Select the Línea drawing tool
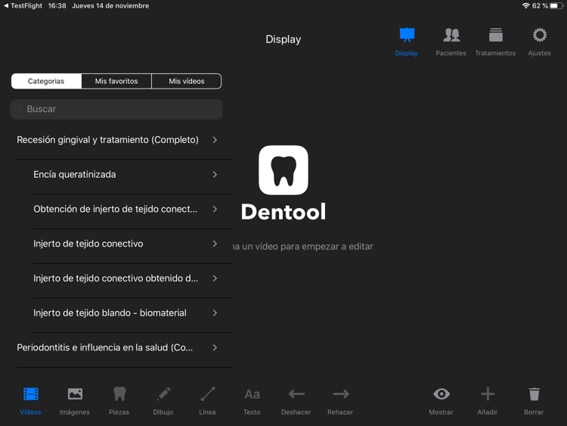The image size is (567, 426). pyautogui.click(x=208, y=393)
